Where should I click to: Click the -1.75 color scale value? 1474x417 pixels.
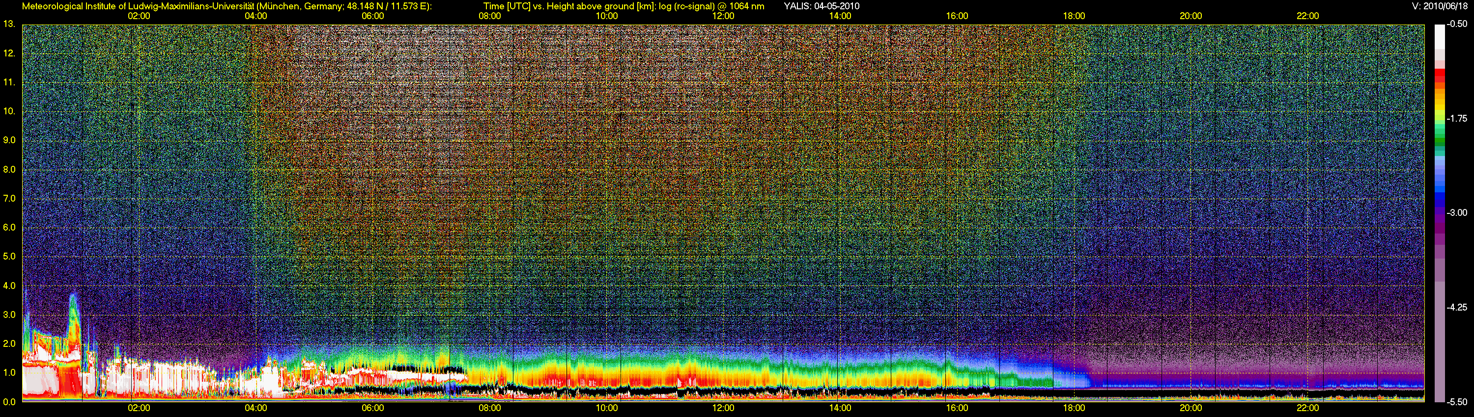tap(1457, 119)
